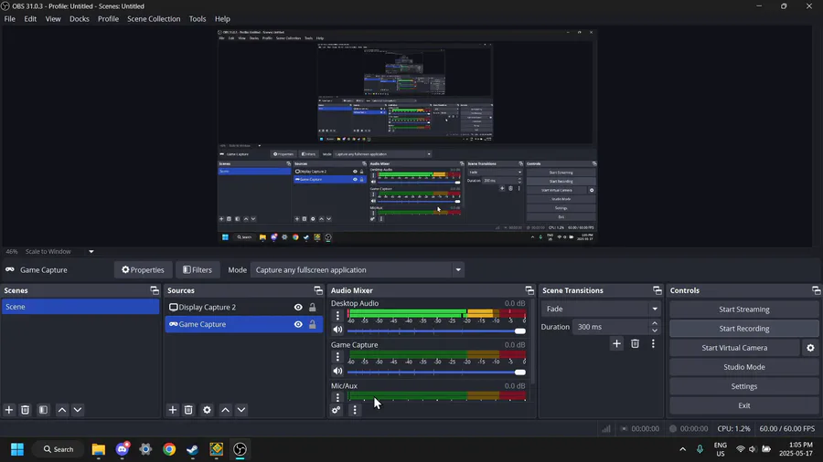The height and width of the screenshot is (462, 823).
Task: Open Desktop Audio three-dot options
Action: 337,315
